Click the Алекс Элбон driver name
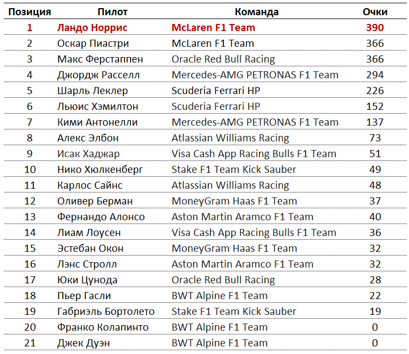The height and width of the screenshot is (354, 409). point(88,138)
